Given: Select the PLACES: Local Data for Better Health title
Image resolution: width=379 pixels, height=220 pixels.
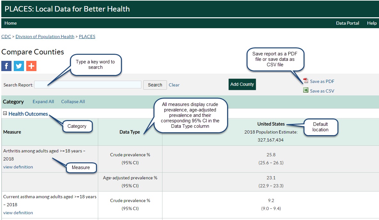Looking at the screenshot, I should click(x=67, y=9).
